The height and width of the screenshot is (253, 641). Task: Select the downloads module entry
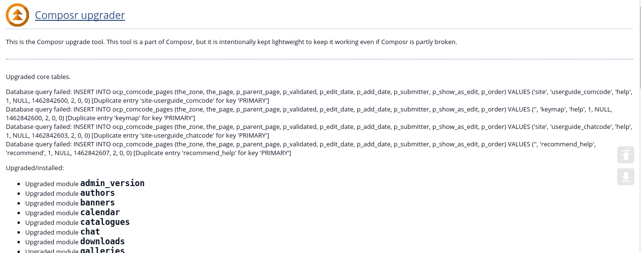coord(75,241)
